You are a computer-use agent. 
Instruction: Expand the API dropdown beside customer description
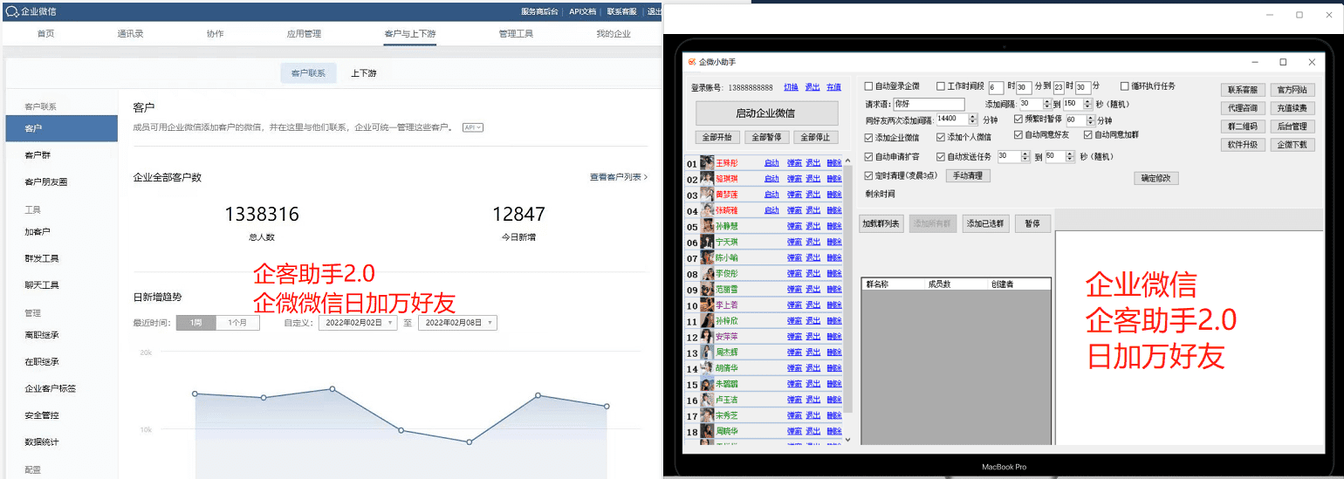[x=473, y=127]
